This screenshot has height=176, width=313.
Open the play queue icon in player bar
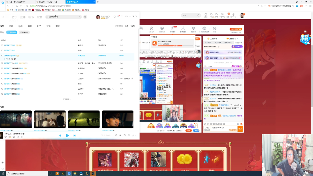[133, 135]
